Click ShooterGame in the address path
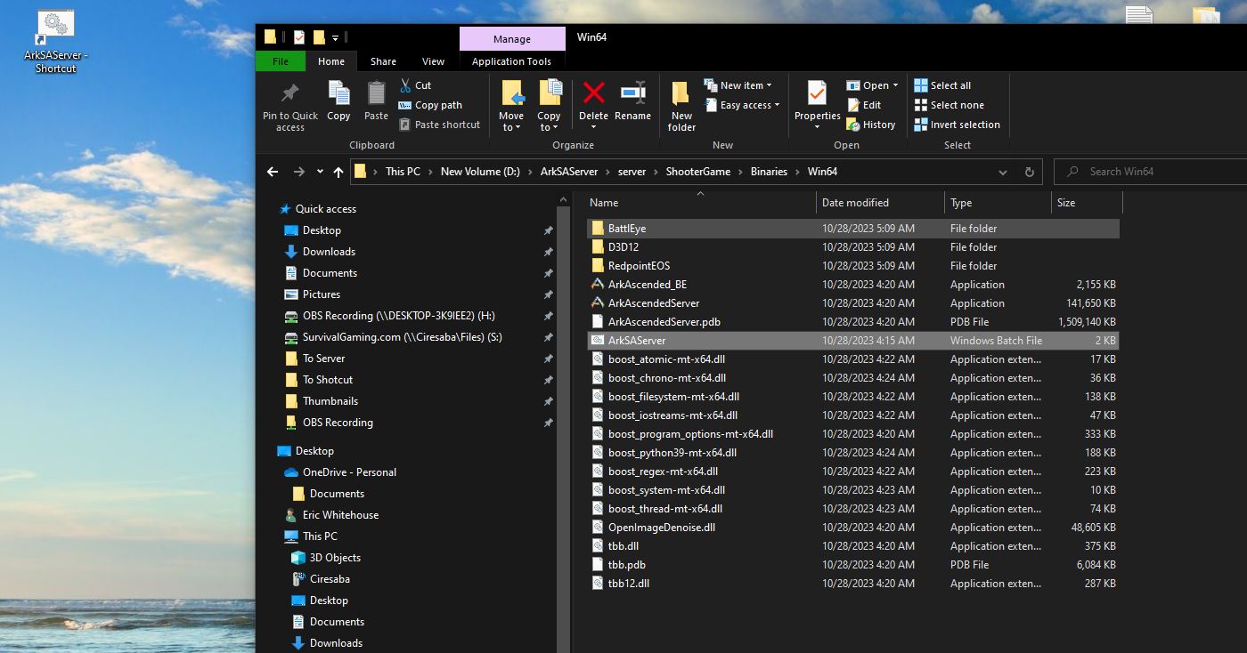The image size is (1247, 653). pyautogui.click(x=698, y=172)
